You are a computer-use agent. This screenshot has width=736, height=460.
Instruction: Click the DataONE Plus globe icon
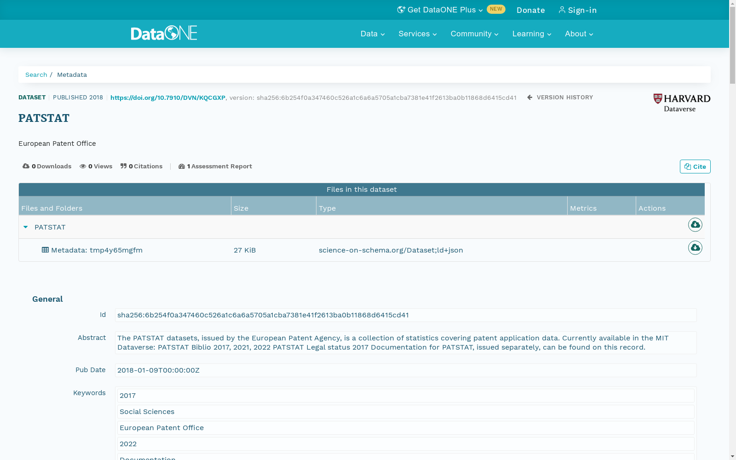pos(401,10)
